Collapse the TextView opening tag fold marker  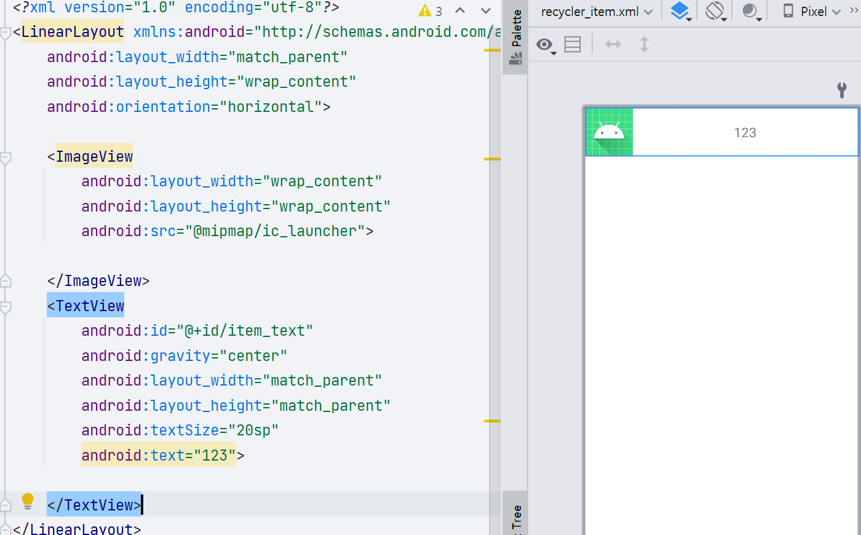point(6,307)
